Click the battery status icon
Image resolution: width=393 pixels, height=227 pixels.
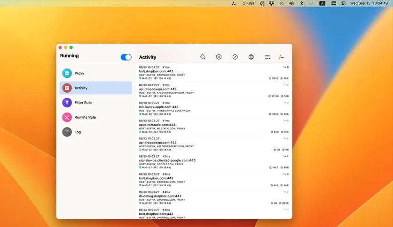333,3
